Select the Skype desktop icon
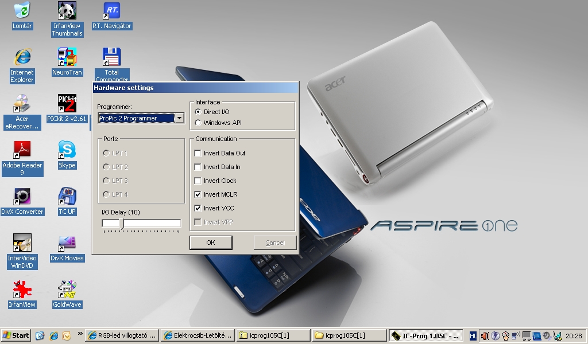This screenshot has width=588, height=344. (67, 155)
